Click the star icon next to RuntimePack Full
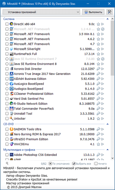 pos(98,54)
